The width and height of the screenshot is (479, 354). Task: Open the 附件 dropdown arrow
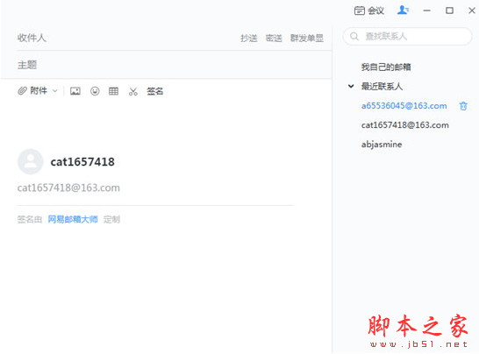[55, 91]
